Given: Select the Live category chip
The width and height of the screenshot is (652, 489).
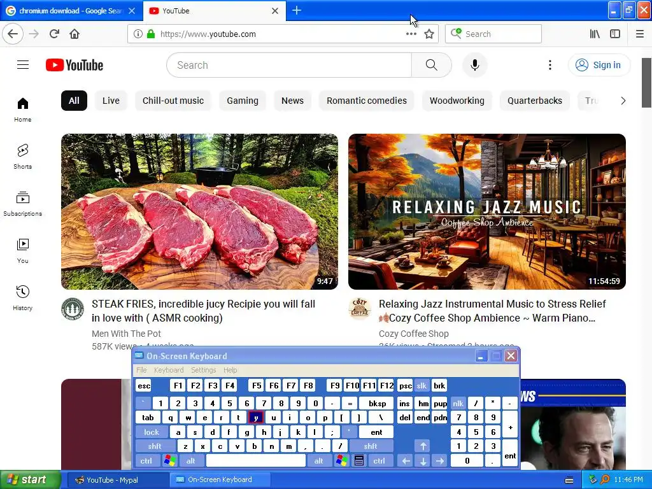Looking at the screenshot, I should 111,101.
